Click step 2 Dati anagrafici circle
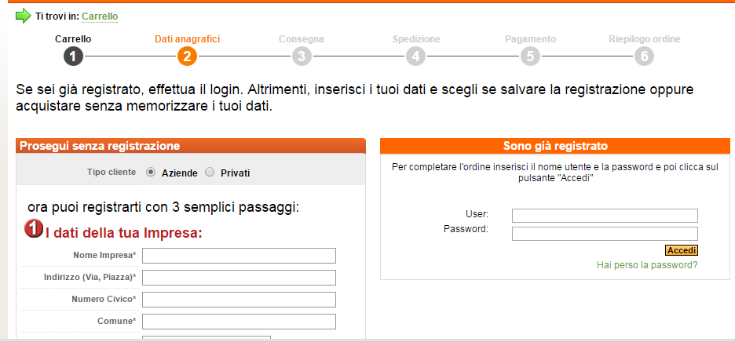Image resolution: width=735 pixels, height=342 pixels. click(x=187, y=56)
